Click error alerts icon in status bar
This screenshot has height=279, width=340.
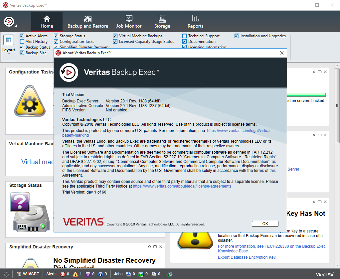click(63, 274)
